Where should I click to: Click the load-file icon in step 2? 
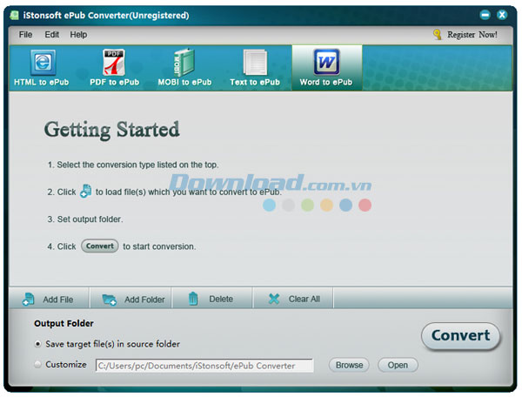click(x=86, y=192)
